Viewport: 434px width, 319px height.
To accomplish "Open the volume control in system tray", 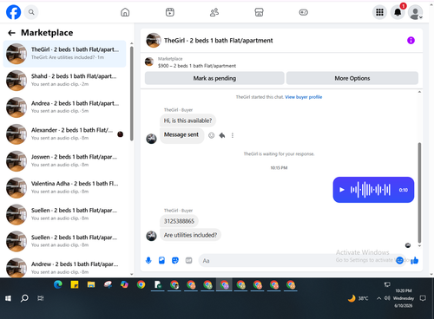I will (x=387, y=298).
